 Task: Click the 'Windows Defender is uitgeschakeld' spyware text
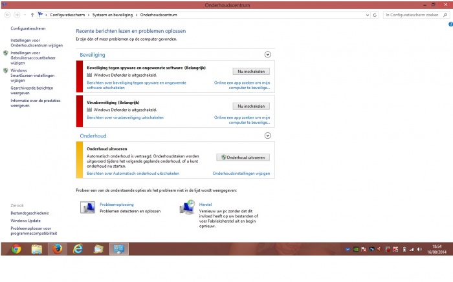pos(125,75)
